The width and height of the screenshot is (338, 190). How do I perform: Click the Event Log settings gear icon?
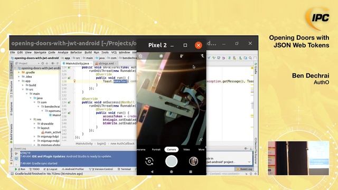246,149
